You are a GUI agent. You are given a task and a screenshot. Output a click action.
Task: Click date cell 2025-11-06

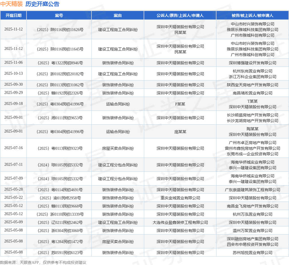14,62
